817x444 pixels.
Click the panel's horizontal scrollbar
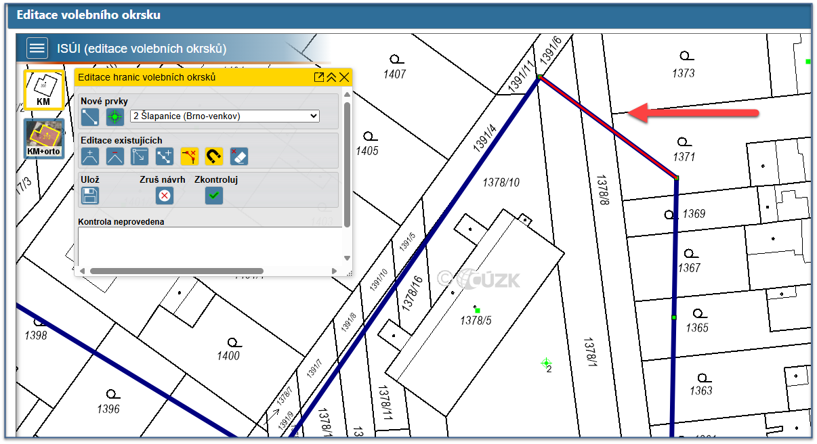pos(176,271)
